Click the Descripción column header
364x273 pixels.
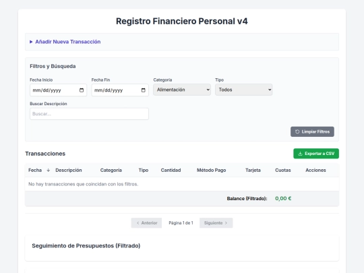(69, 170)
